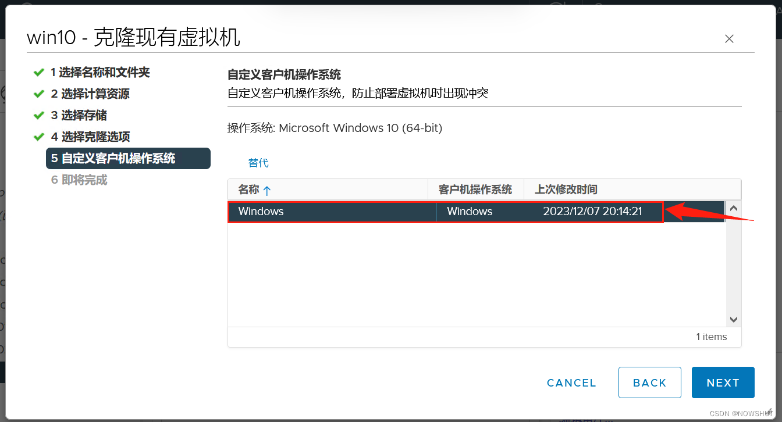Click the step 4 green checkmark icon

tap(39, 137)
